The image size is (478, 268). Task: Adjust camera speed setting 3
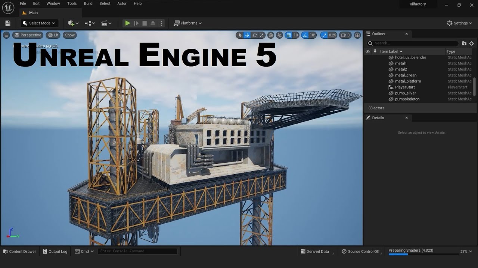pyautogui.click(x=345, y=35)
